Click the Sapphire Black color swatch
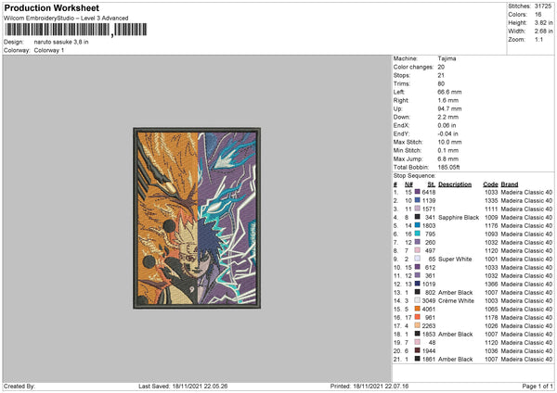Screen dimensions: 557x393 pos(418,217)
